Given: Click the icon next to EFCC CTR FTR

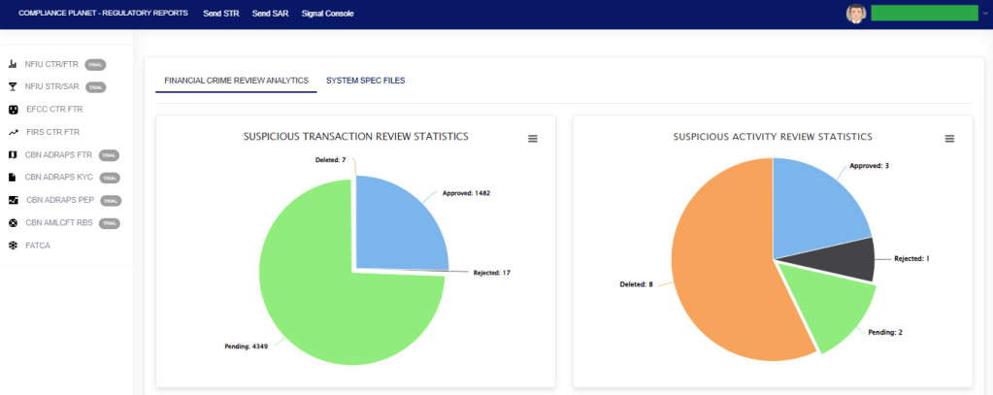Looking at the screenshot, I should click(x=13, y=110).
